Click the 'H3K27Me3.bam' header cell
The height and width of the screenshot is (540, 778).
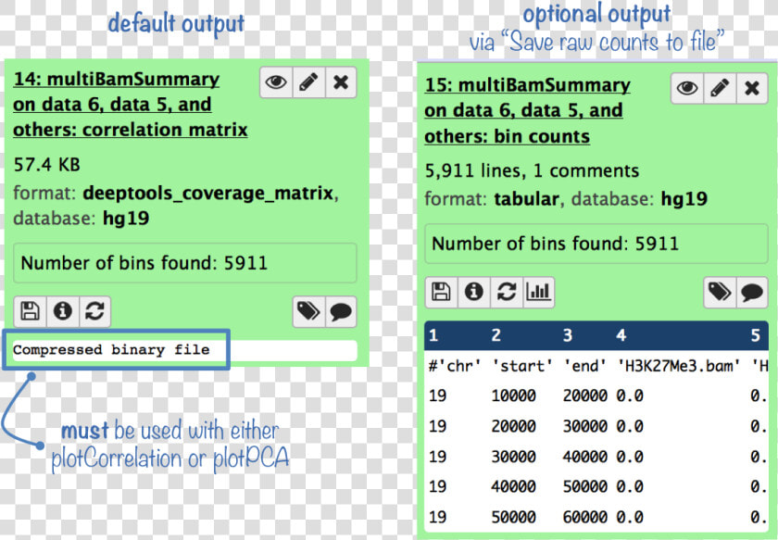point(678,366)
